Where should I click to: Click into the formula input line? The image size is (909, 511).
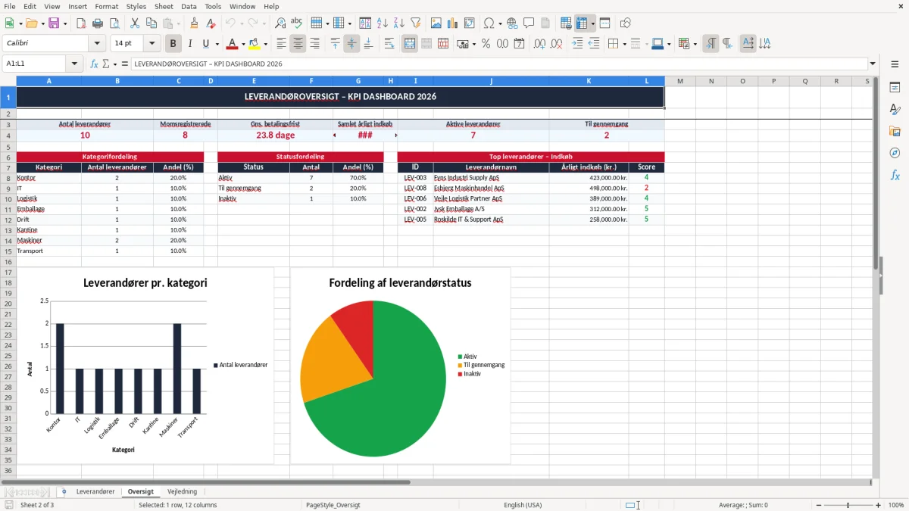pos(498,64)
